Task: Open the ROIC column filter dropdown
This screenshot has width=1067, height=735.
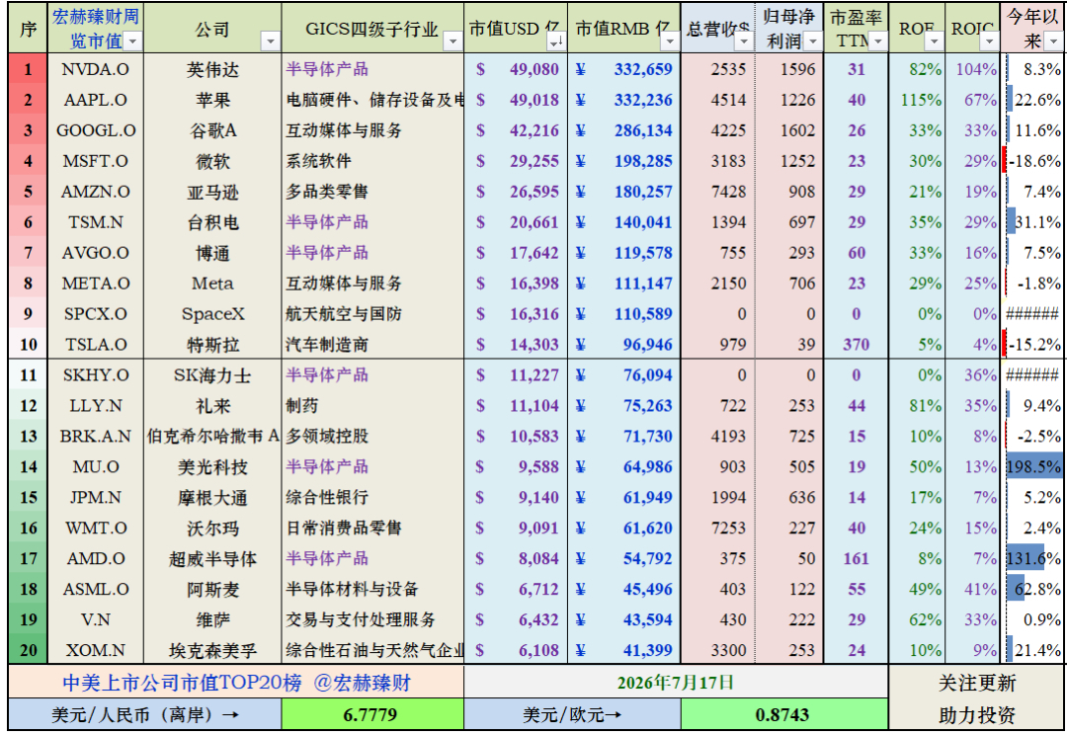Action: pyautogui.click(x=989, y=41)
